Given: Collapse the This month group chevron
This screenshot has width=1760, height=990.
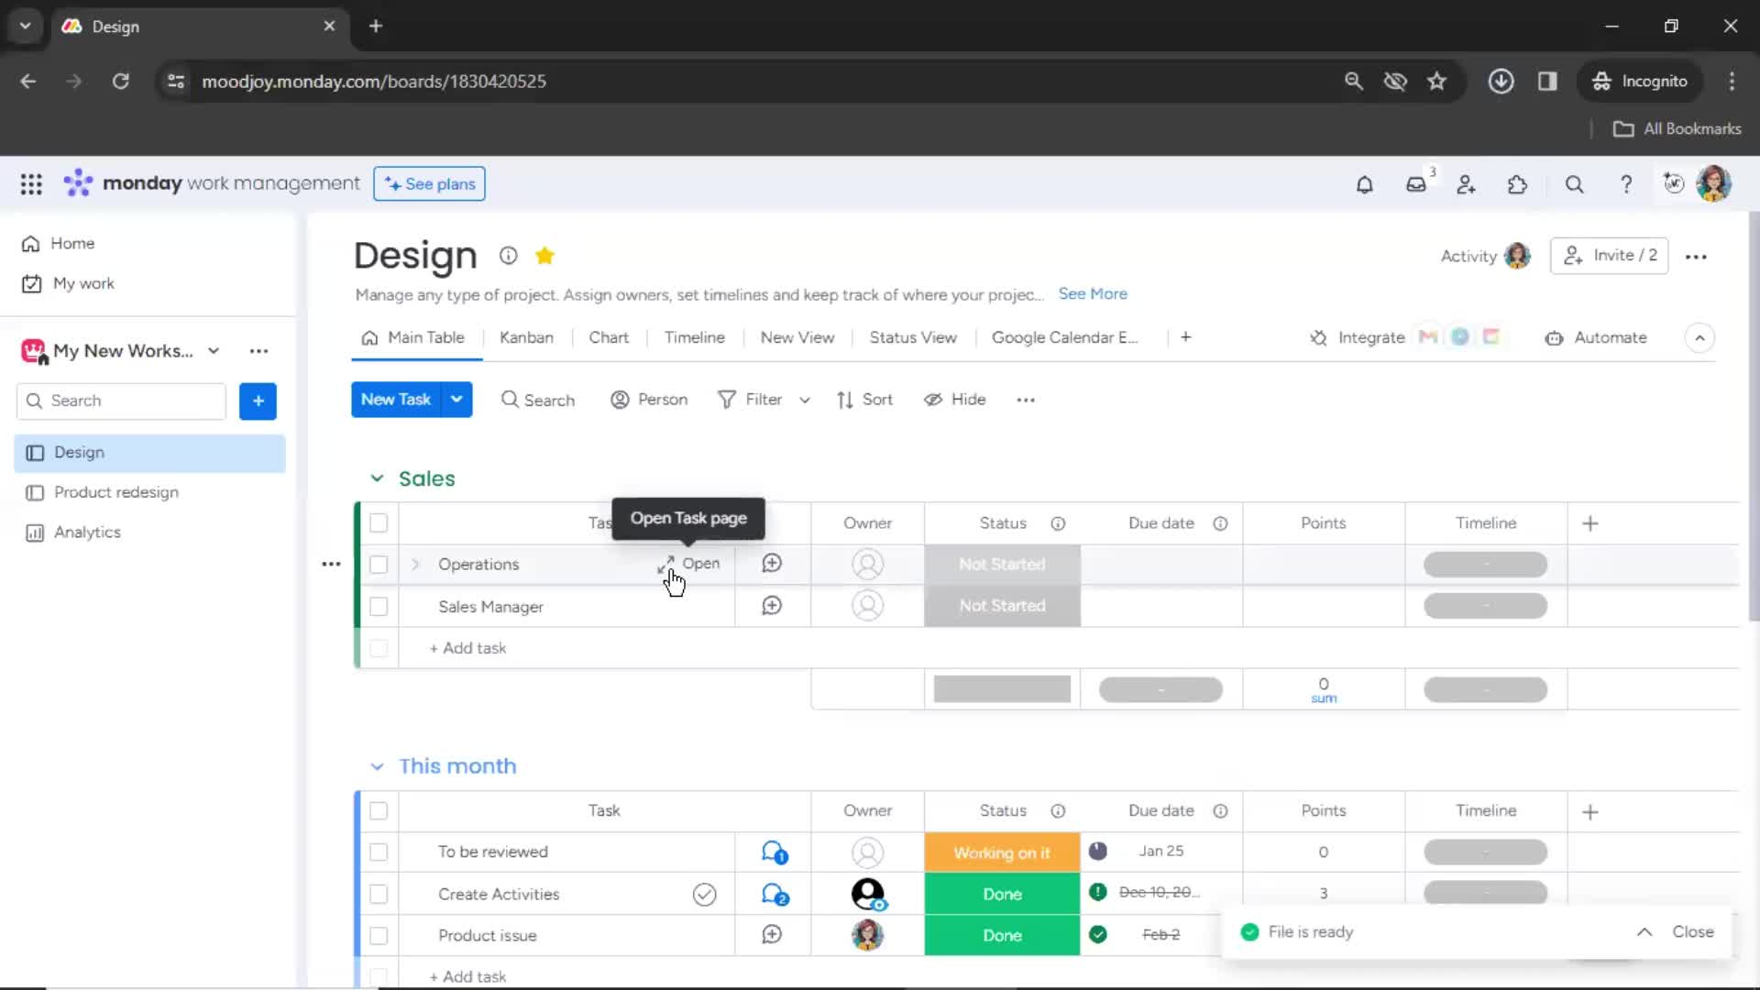Looking at the screenshot, I should click(x=377, y=766).
